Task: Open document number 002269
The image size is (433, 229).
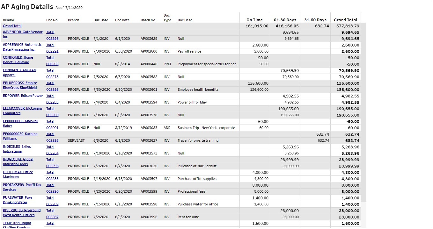Action: pos(52,115)
